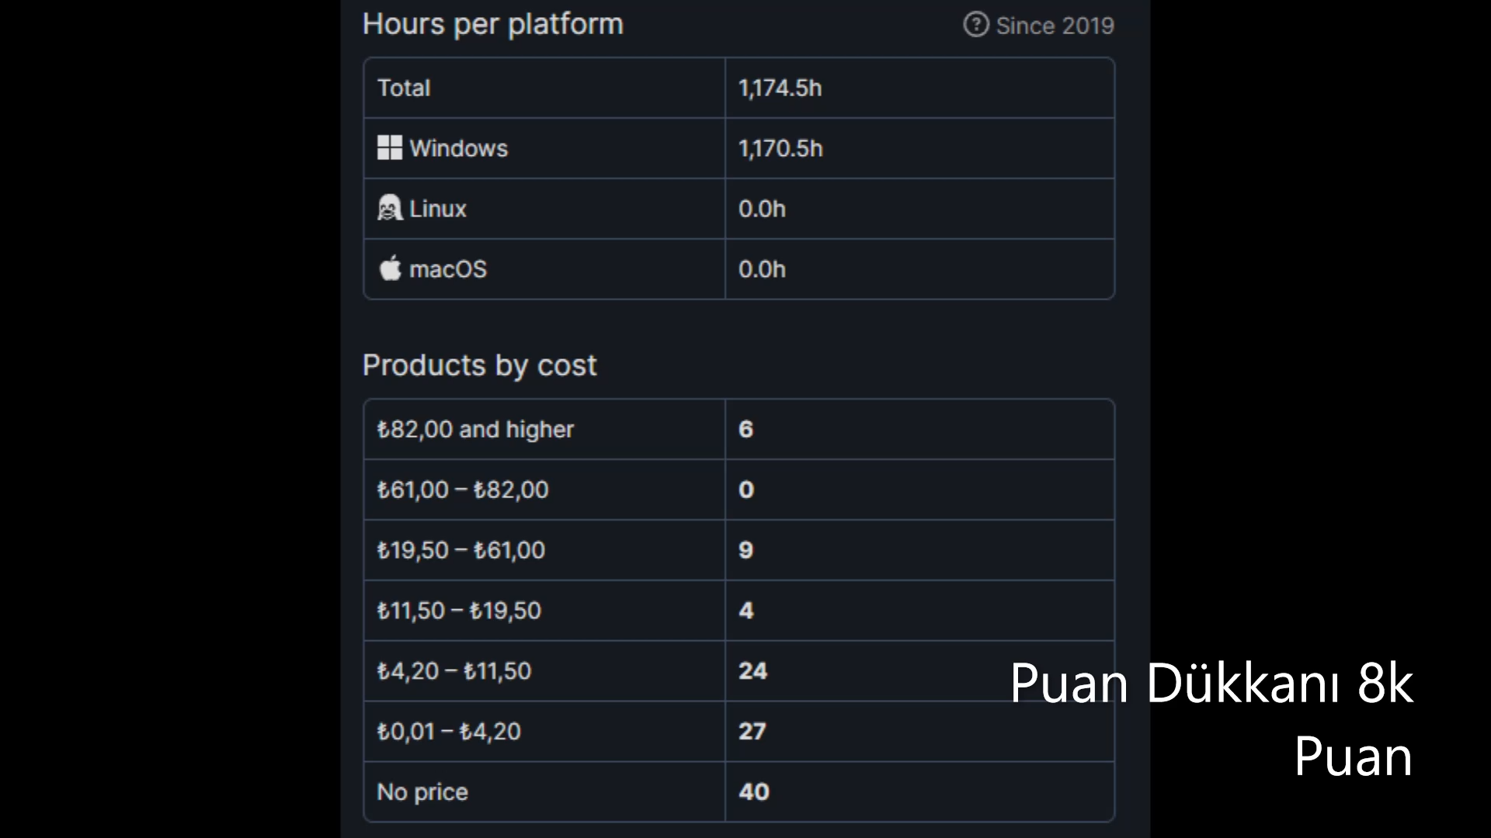Image resolution: width=1491 pixels, height=838 pixels.
Task: Click the macOS Apple logo icon
Action: click(390, 268)
